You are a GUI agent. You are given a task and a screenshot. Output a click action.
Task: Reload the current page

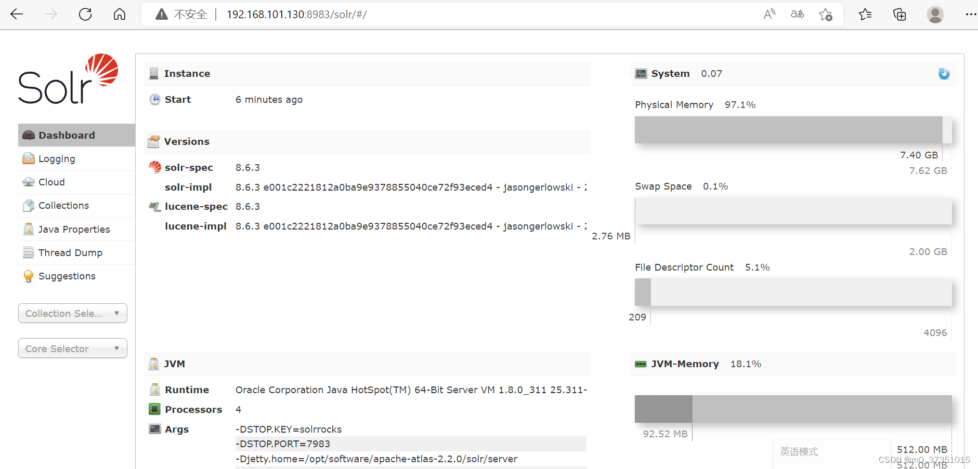[x=85, y=14]
